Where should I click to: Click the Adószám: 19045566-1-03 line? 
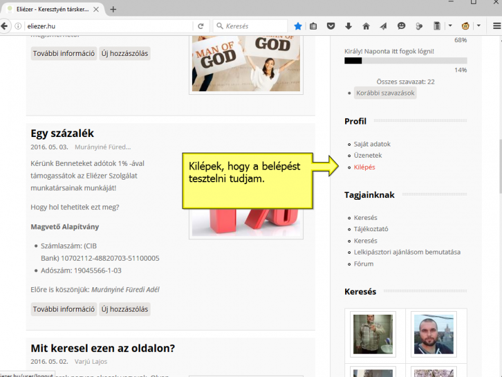(x=81, y=271)
